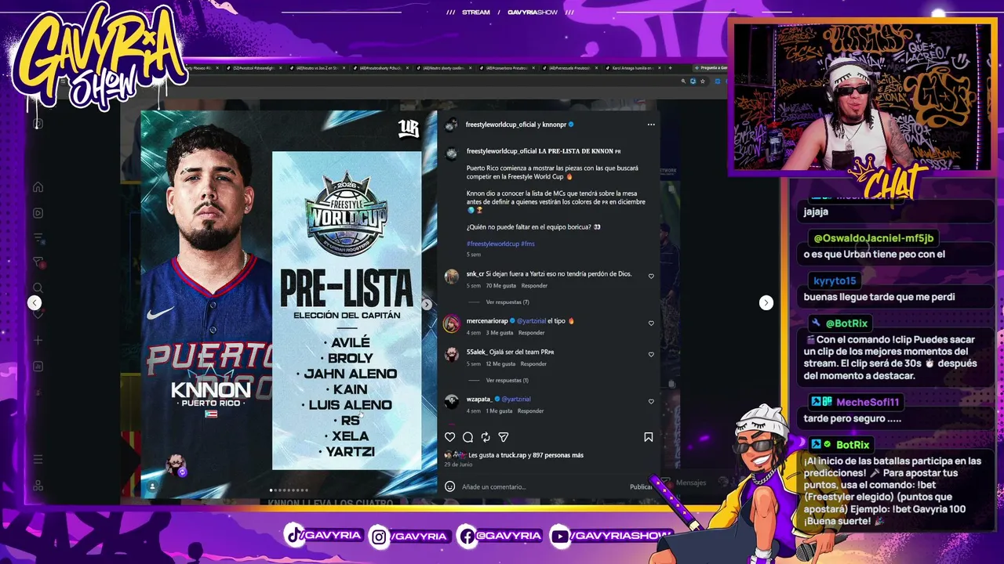The height and width of the screenshot is (564, 1004).
Task: Open direct messages icon in the sidebar
Action: (38, 262)
